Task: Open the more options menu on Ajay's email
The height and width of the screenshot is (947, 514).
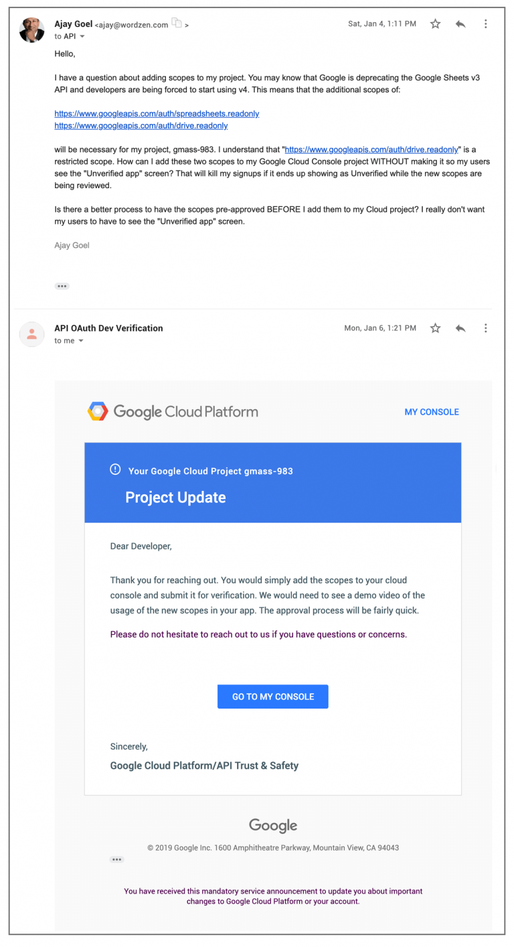Action: click(485, 23)
